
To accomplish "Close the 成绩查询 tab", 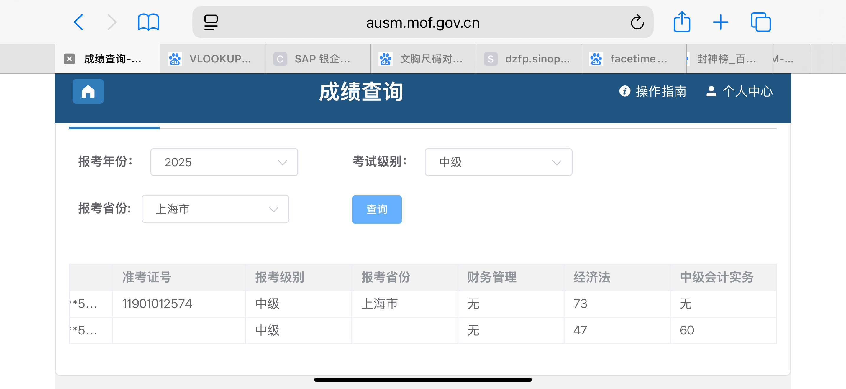I will pos(69,59).
